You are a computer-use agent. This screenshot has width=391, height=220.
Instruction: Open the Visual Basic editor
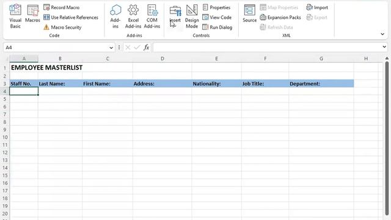pos(15,16)
